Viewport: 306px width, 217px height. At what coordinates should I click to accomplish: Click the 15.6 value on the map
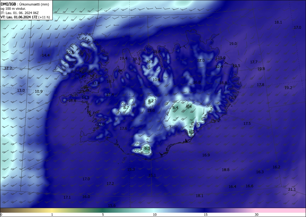(x=112, y=206)
